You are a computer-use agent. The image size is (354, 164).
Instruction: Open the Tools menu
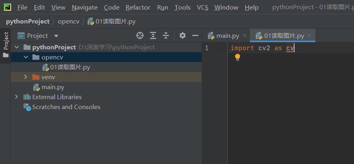pyautogui.click(x=183, y=8)
